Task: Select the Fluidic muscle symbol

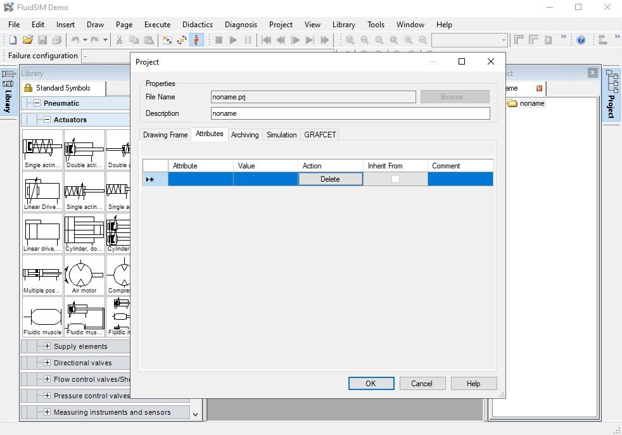Action: tap(42, 317)
